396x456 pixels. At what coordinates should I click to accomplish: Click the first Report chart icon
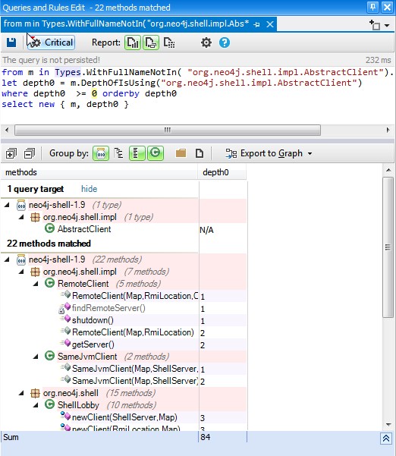coord(133,42)
